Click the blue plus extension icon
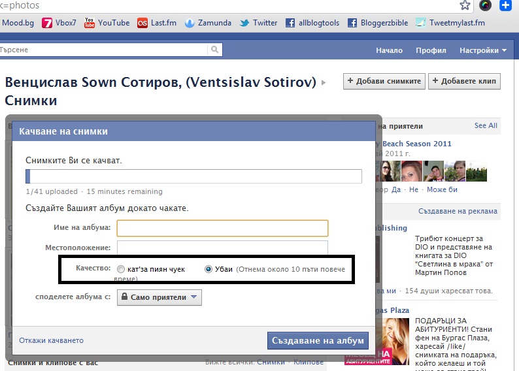The image size is (519, 371). pos(505,5)
